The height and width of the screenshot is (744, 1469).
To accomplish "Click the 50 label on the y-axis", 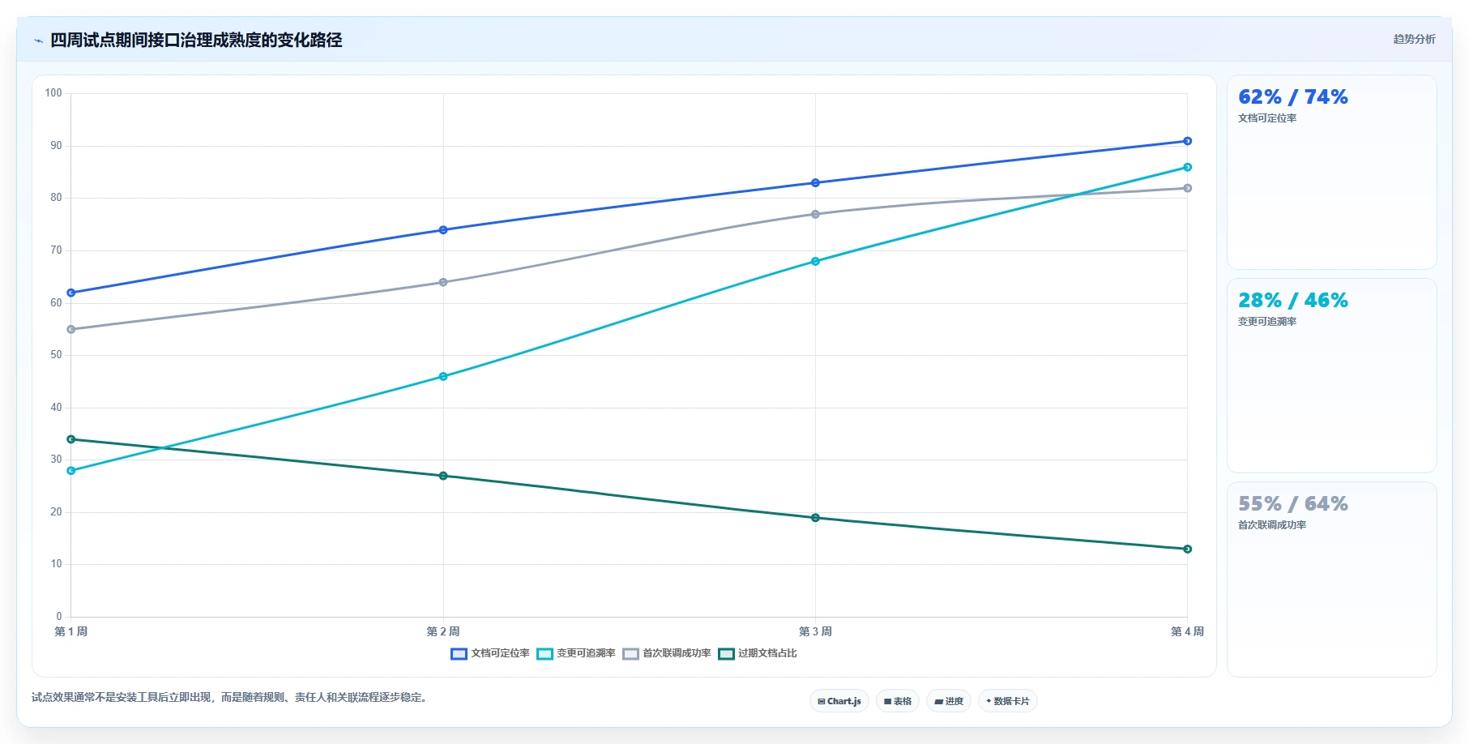I will pos(56,355).
